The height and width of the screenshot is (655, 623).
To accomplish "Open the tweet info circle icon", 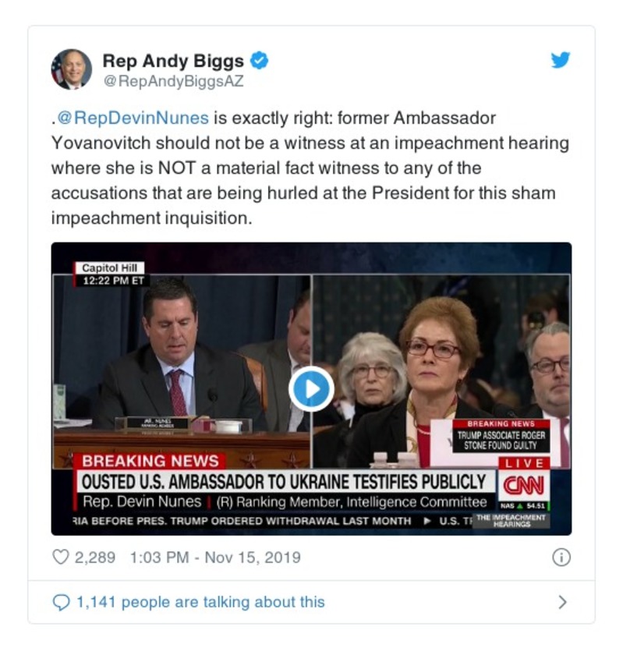I will pyautogui.click(x=561, y=558).
